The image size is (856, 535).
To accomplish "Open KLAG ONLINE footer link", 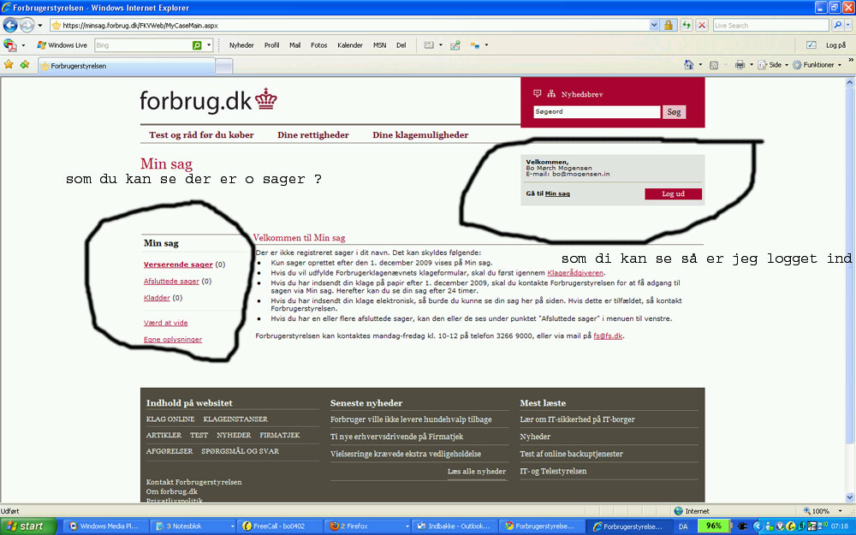I will 169,419.
